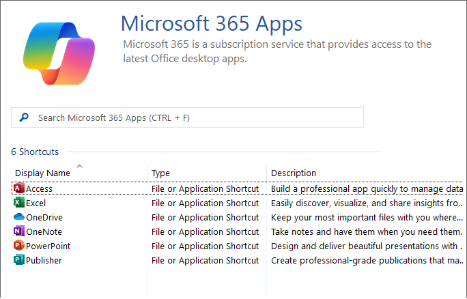Image resolution: width=467 pixels, height=299 pixels.
Task: Select the PowerPoint shortcut name
Action: (x=48, y=246)
